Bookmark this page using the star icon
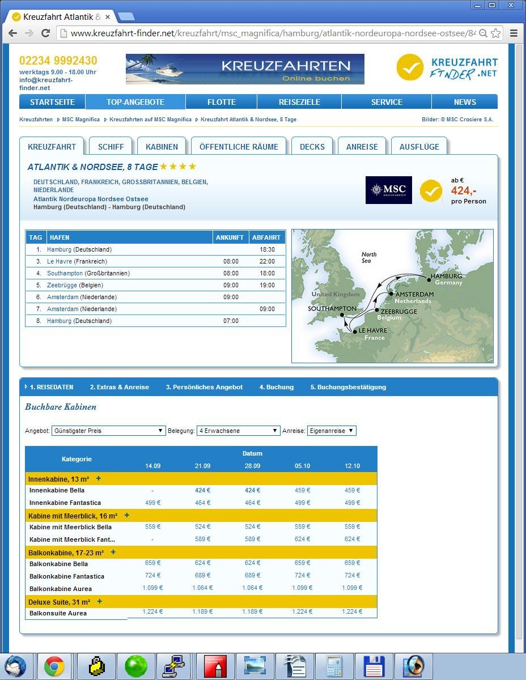This screenshot has width=526, height=680. 495,33
